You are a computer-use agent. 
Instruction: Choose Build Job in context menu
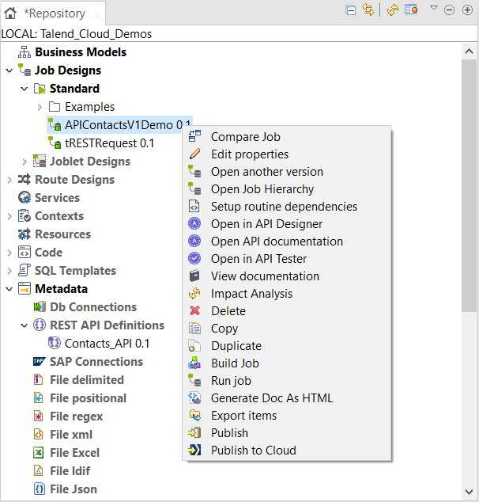(235, 363)
